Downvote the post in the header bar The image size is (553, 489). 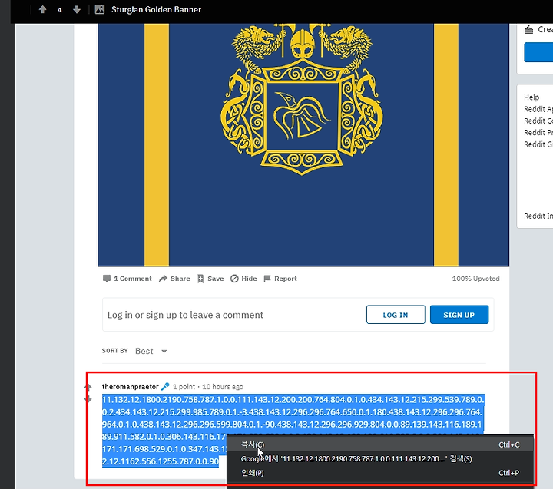point(77,9)
